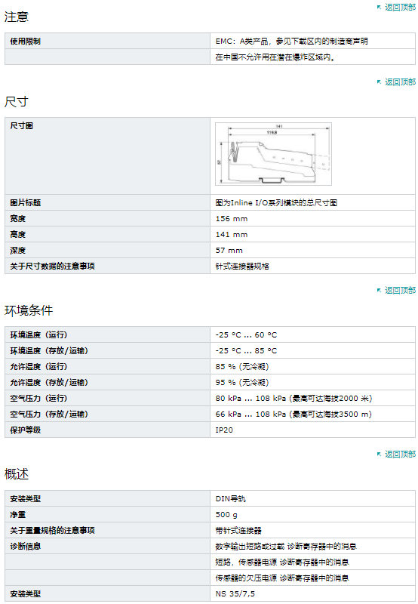The width and height of the screenshot is (418, 604).
Task: Click the NS 35/7,5 mounting value
Action: [235, 593]
